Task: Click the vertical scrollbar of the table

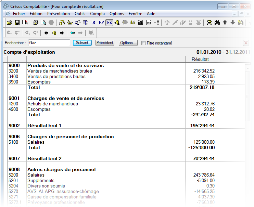Action: 248,96
